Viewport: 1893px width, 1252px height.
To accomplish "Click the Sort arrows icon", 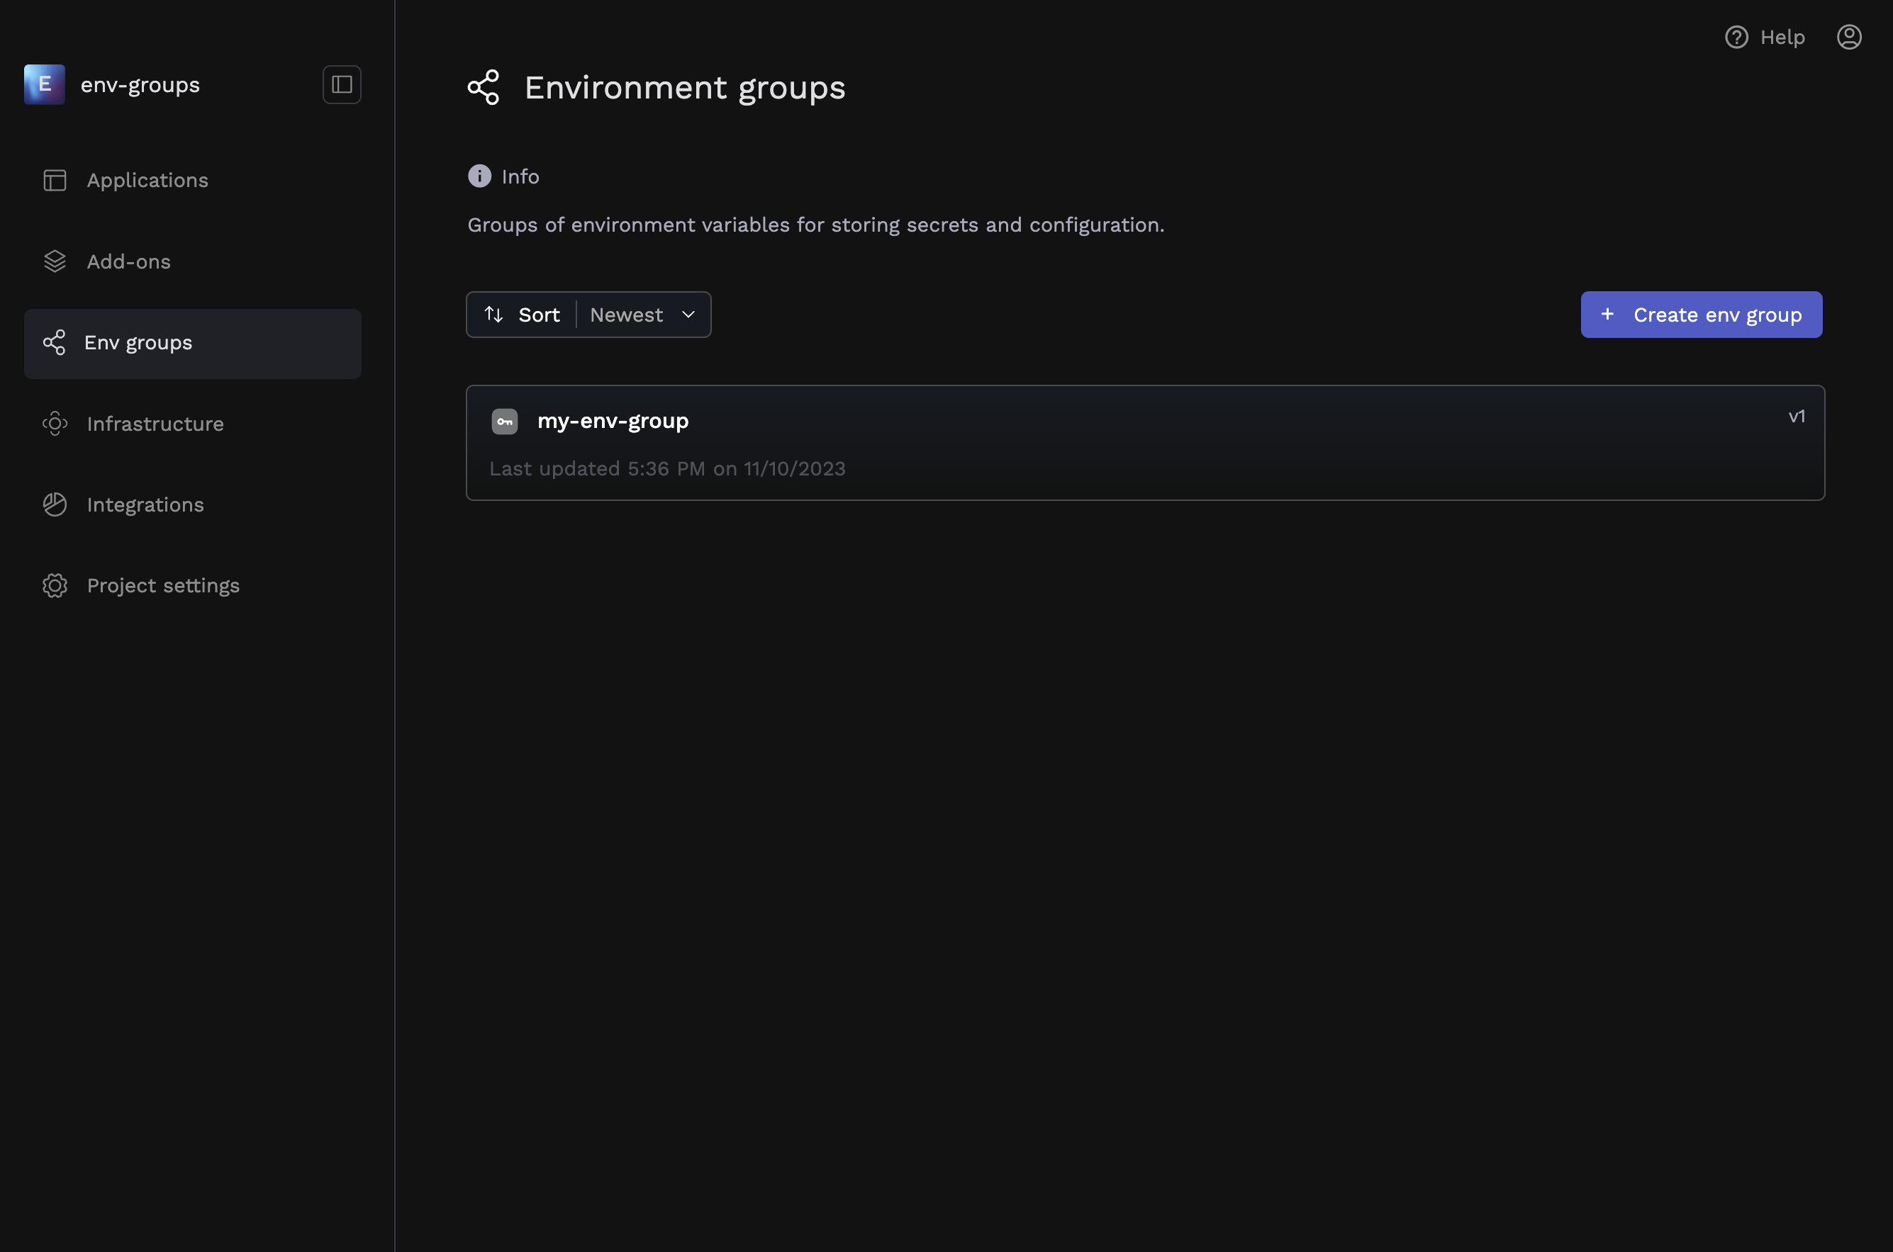I will coord(493,315).
